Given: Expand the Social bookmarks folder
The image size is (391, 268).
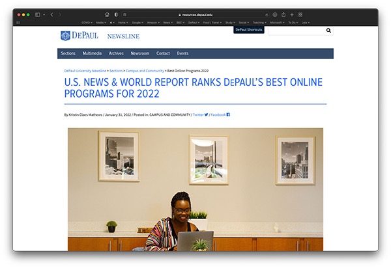Looking at the screenshot, I should click(x=244, y=22).
